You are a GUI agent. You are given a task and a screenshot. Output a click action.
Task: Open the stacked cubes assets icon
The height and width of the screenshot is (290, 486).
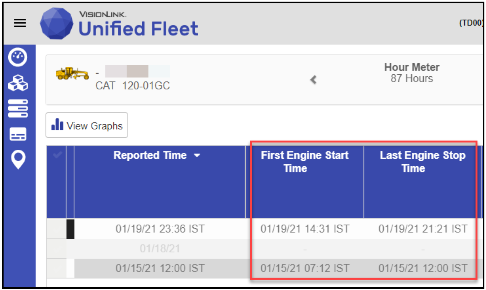click(18, 83)
